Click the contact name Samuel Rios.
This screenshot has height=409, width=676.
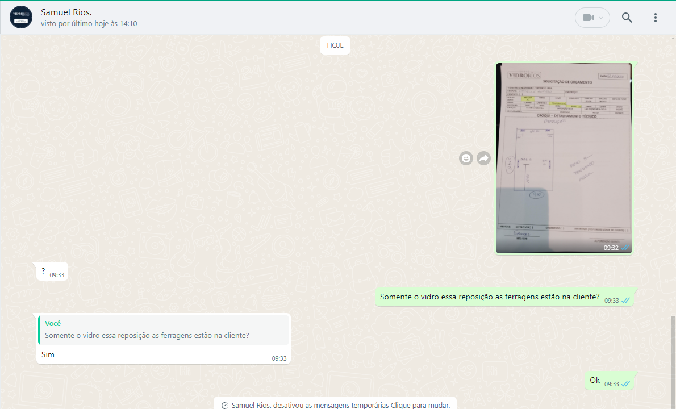click(66, 12)
